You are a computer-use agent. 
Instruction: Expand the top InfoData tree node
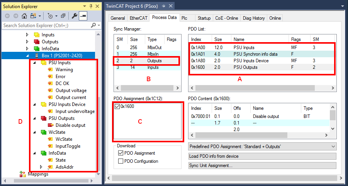27,48
